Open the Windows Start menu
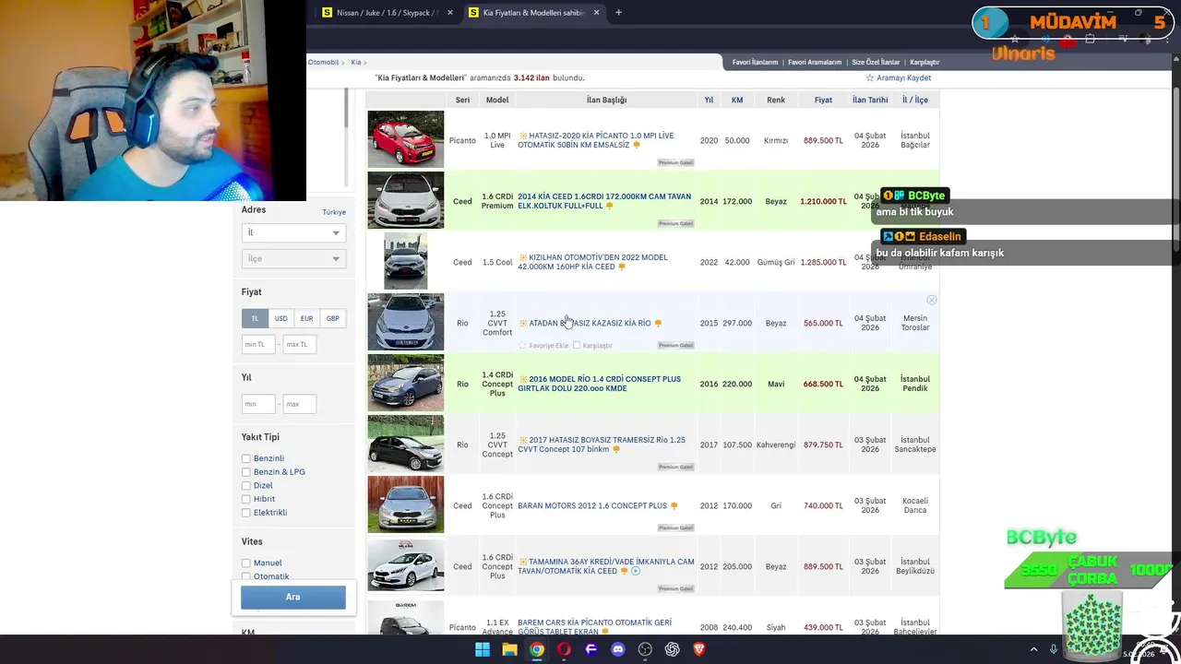This screenshot has width=1181, height=664. pos(482,649)
